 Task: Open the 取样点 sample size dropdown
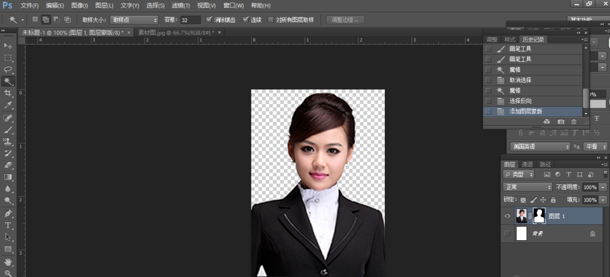pyautogui.click(x=133, y=20)
